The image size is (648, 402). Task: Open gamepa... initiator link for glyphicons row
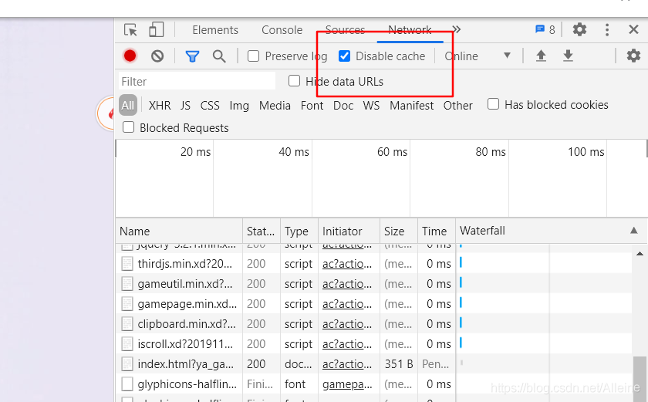pos(347,384)
